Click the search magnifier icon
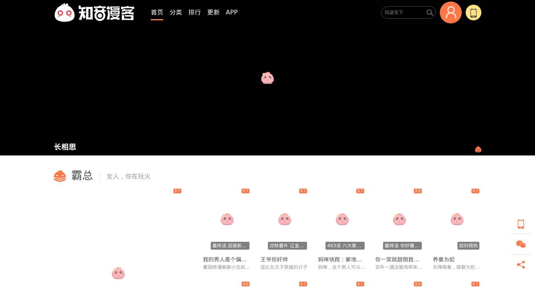535x300 pixels. pyautogui.click(x=430, y=12)
